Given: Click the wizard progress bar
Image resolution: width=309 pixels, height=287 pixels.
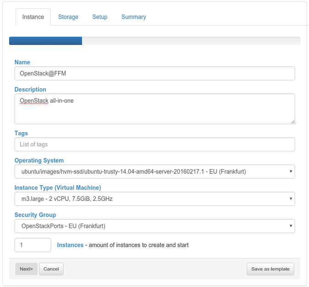Looking at the screenshot, I should click(x=155, y=41).
